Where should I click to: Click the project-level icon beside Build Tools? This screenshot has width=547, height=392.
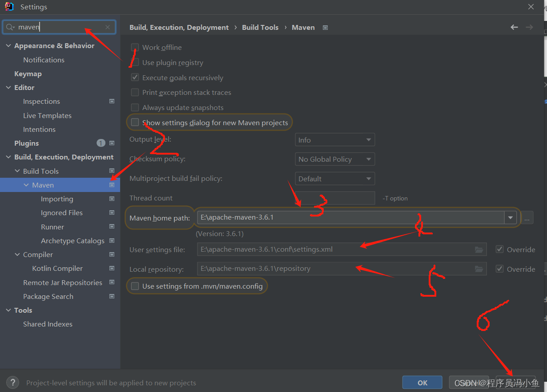112,171
